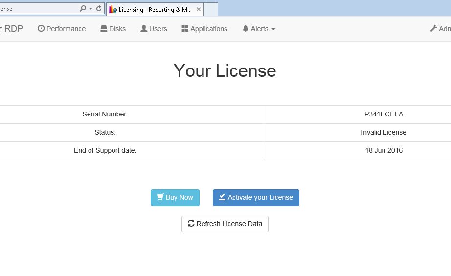Click the Serial Number label
The height and width of the screenshot is (276, 451).
(x=105, y=114)
